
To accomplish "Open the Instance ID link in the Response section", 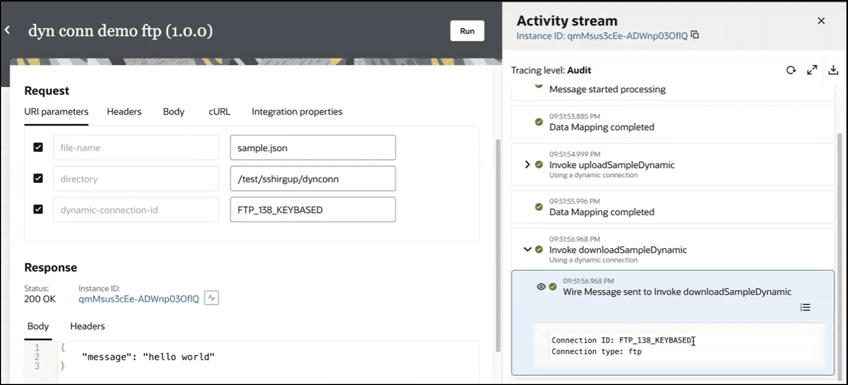I will [x=139, y=299].
